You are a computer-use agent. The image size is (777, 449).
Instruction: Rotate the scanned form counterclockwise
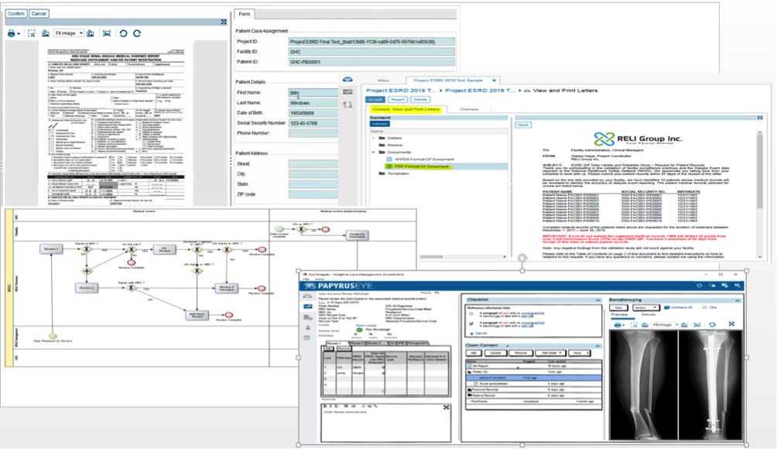pyautogui.click(x=122, y=34)
